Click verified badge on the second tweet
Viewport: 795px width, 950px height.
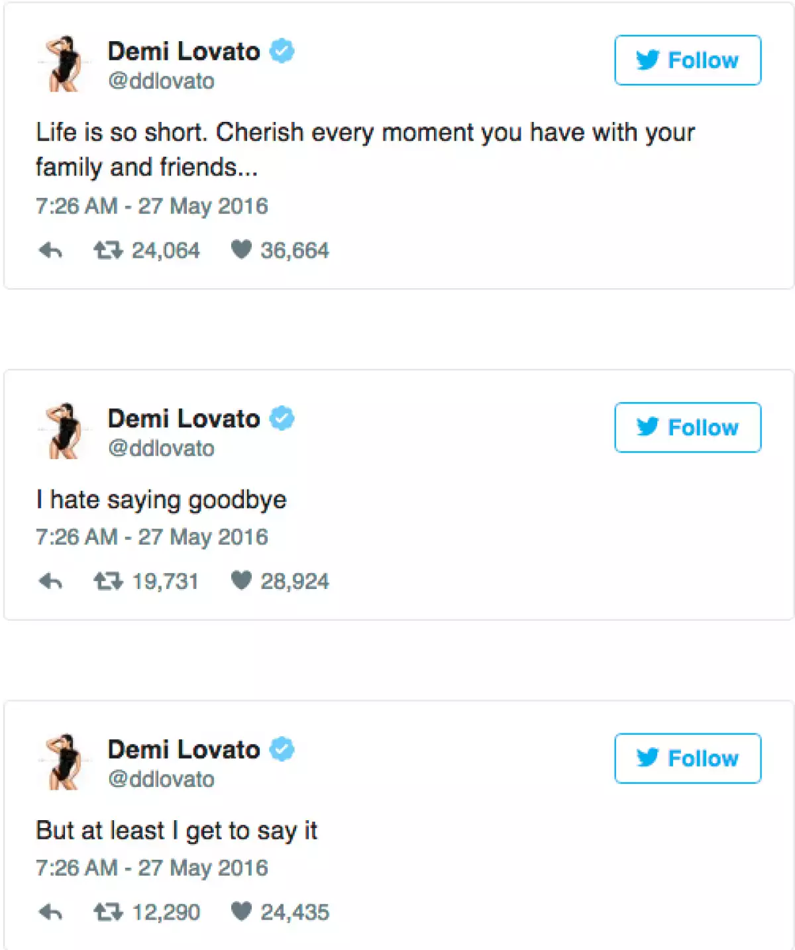282,419
